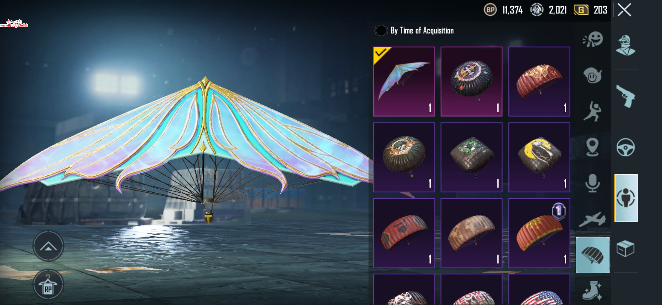Open the gold G currency balance
662x305 pixels.
pos(590,10)
